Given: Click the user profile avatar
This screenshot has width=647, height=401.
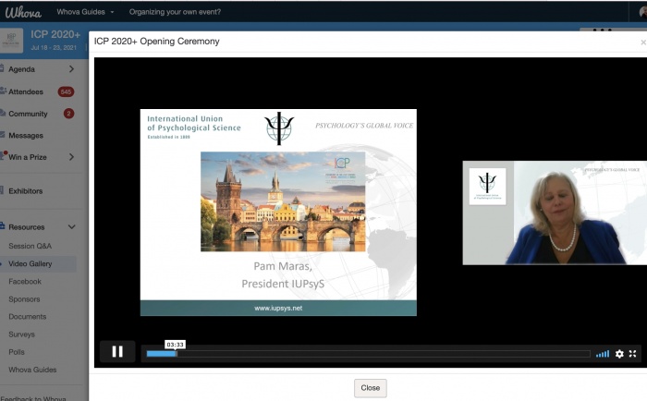Looking at the screenshot, I should pyautogui.click(x=639, y=12).
